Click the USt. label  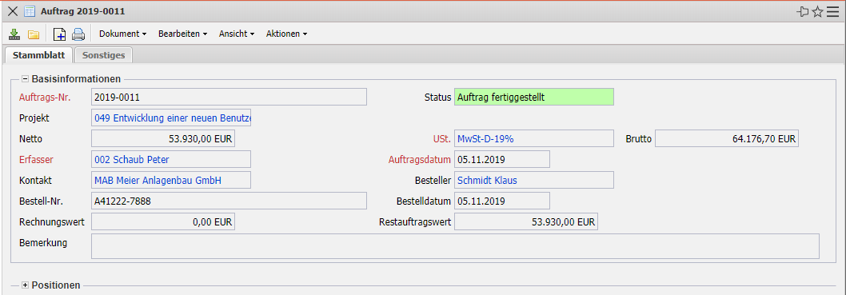tap(441, 138)
